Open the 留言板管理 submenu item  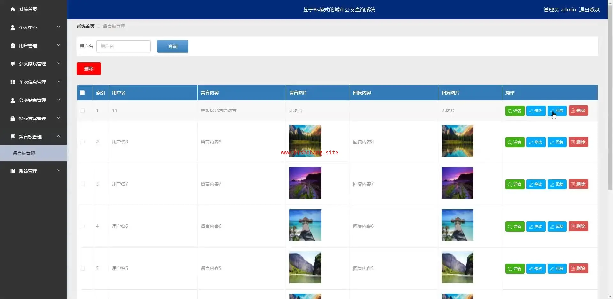pos(24,153)
